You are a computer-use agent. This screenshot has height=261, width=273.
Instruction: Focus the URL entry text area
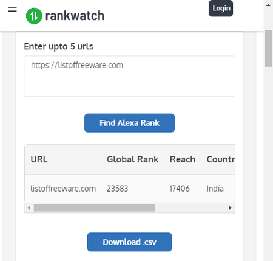coord(129,76)
